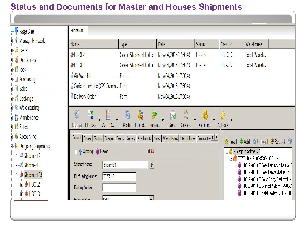Select Page One icon in sidebar

tap(17, 31)
